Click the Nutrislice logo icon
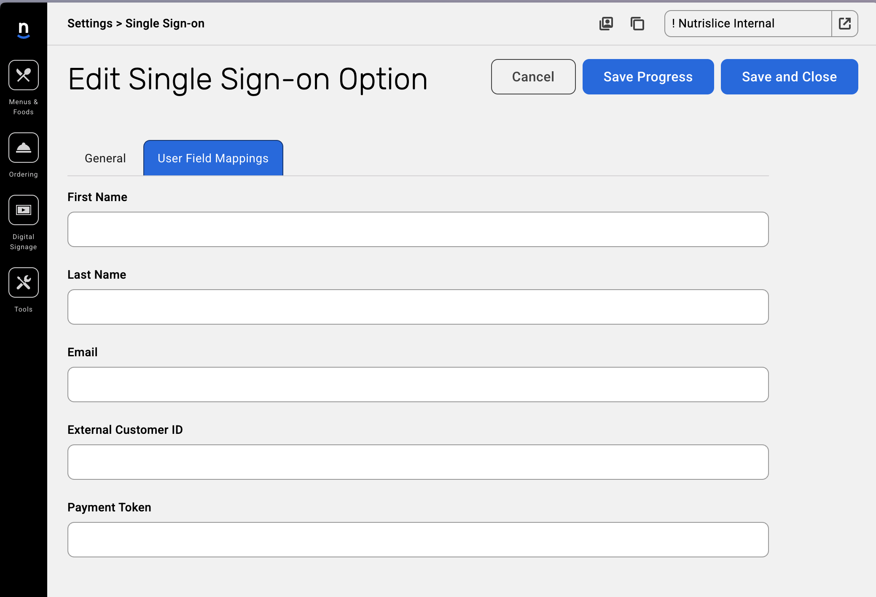Image resolution: width=876 pixels, height=597 pixels. 24,30
